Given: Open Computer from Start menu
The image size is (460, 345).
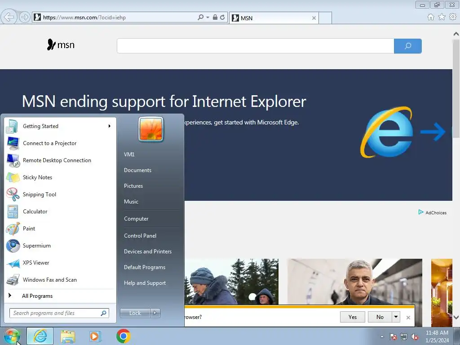Looking at the screenshot, I should pos(136,219).
